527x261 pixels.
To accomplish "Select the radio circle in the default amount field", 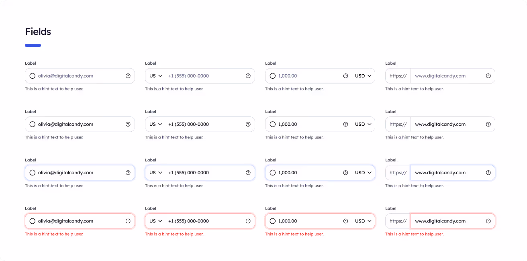I will point(273,75).
